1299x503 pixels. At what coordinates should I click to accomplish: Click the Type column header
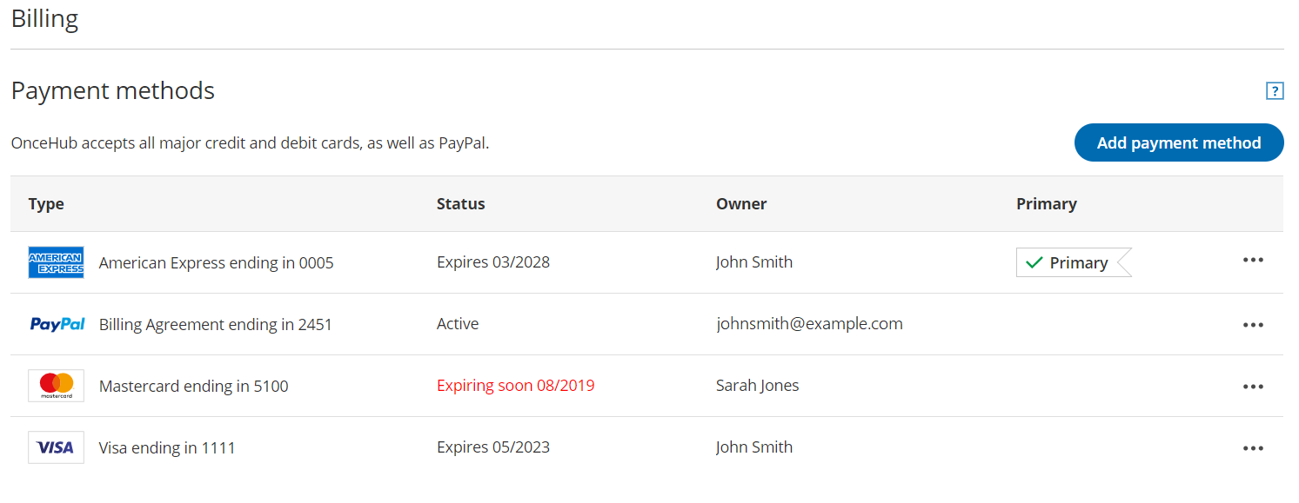tap(46, 204)
